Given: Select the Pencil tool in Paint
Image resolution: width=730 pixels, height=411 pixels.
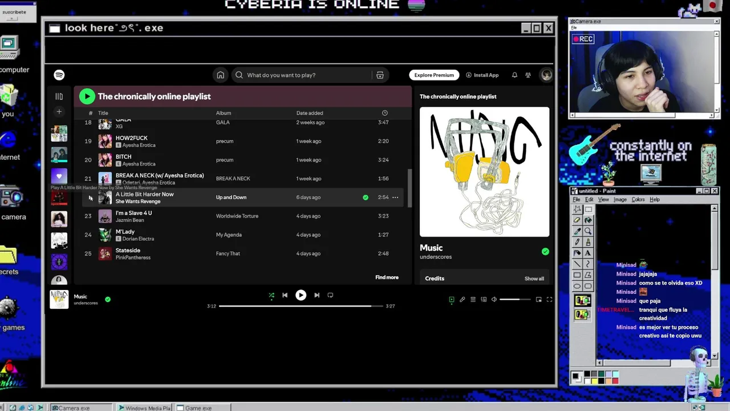Looking at the screenshot, I should pyautogui.click(x=577, y=242).
